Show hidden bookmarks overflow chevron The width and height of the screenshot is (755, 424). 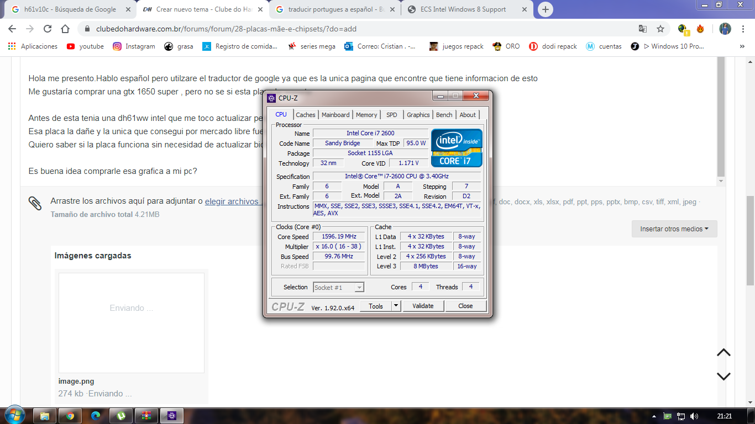click(x=742, y=46)
